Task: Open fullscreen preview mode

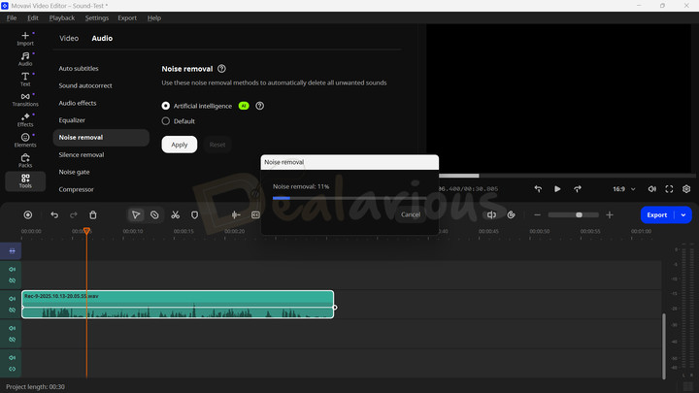Action: [669, 188]
